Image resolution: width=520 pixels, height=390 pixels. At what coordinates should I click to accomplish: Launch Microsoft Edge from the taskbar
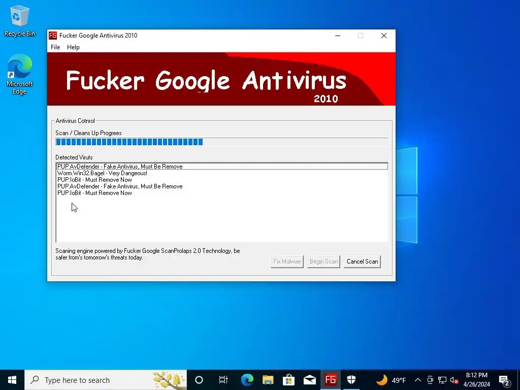(x=247, y=380)
